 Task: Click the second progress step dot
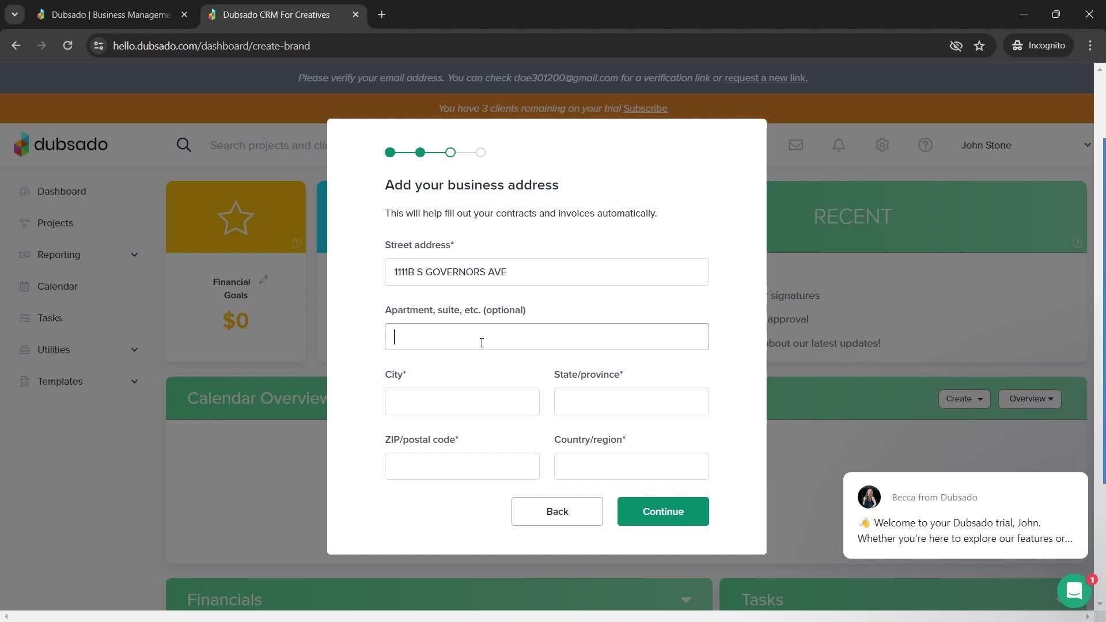pos(420,152)
